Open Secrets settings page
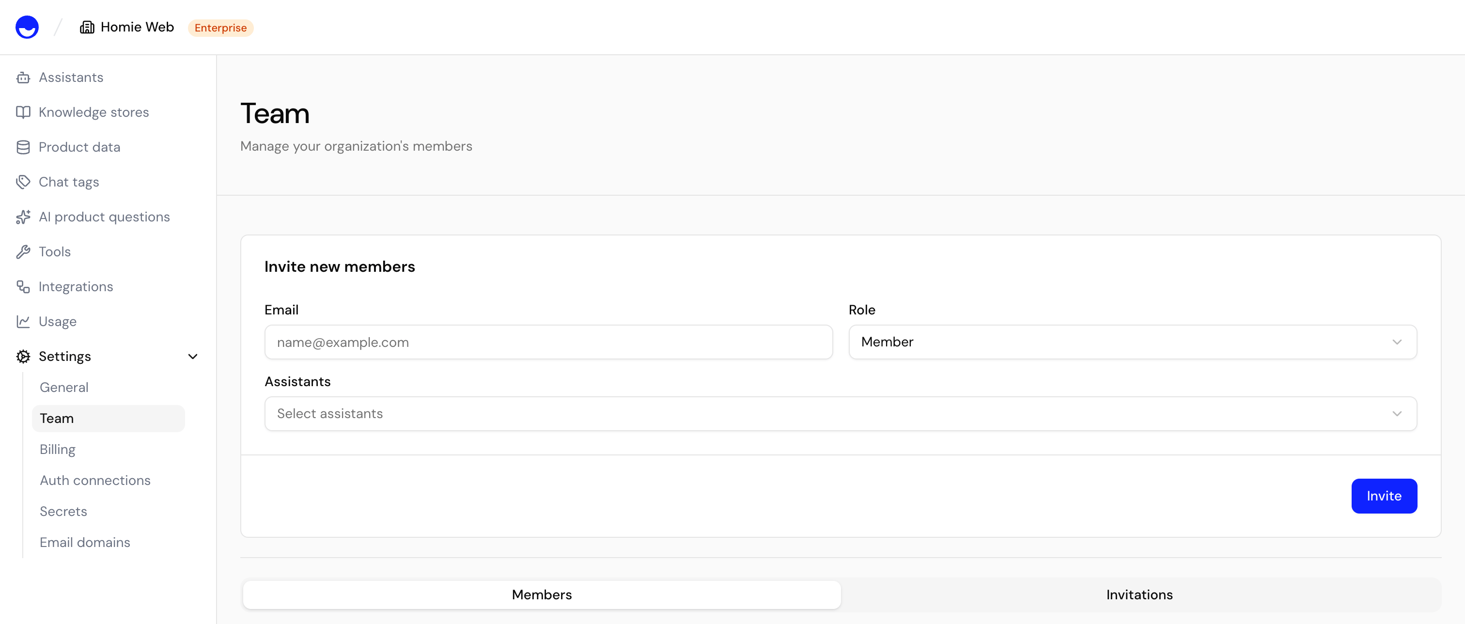This screenshot has height=624, width=1465. (x=63, y=512)
